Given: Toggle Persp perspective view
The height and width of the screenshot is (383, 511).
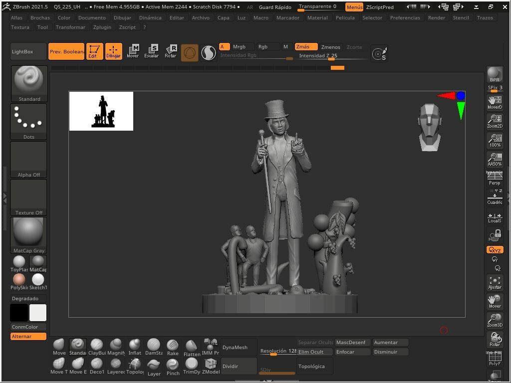Looking at the screenshot, I should point(495,178).
